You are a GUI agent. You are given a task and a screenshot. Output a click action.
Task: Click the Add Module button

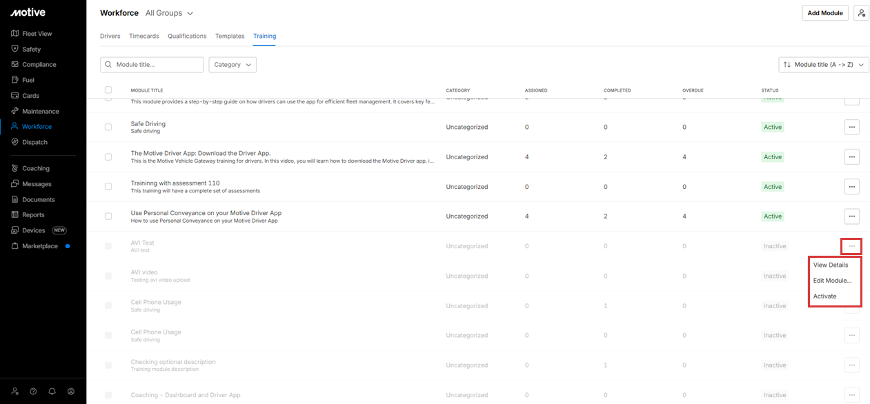point(824,13)
